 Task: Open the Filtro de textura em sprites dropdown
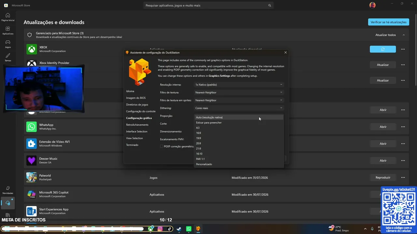[239, 100]
